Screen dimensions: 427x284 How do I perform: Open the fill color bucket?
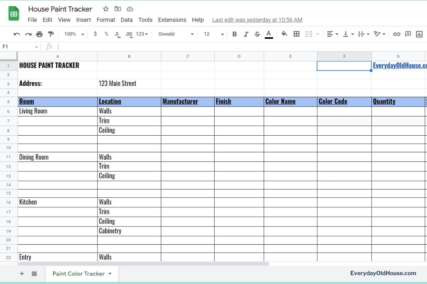(x=284, y=34)
